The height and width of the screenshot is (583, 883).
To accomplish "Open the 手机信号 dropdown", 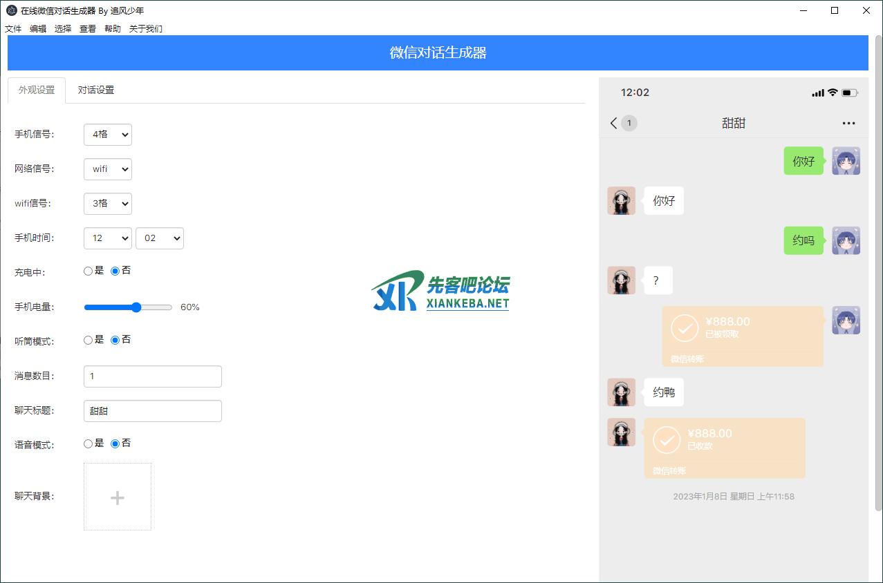I will pyautogui.click(x=107, y=135).
